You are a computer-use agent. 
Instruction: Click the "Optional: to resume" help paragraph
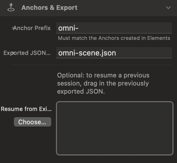pyautogui.click(x=103, y=83)
